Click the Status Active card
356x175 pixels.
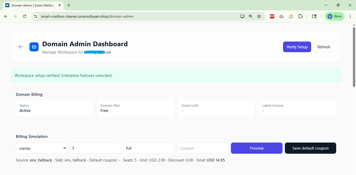tap(54, 108)
